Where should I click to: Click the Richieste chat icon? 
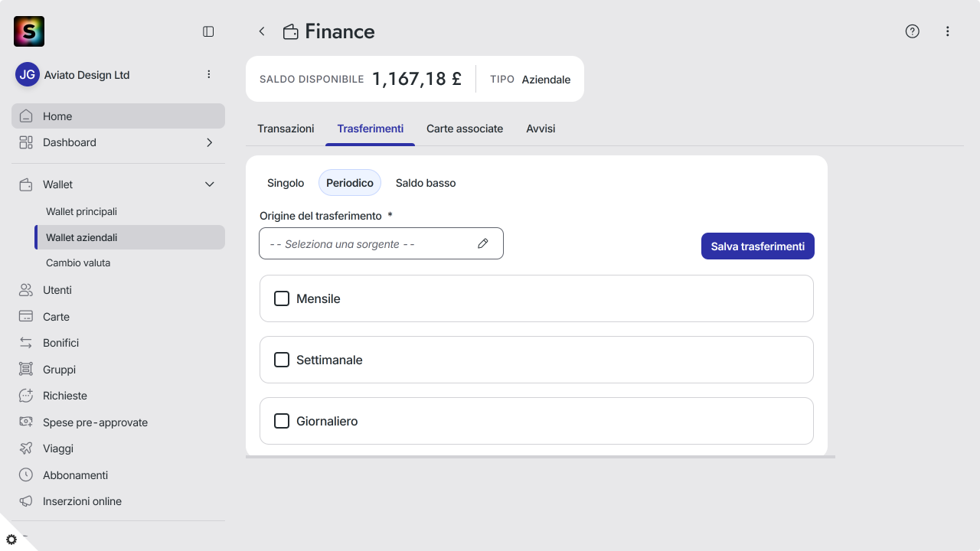26,396
